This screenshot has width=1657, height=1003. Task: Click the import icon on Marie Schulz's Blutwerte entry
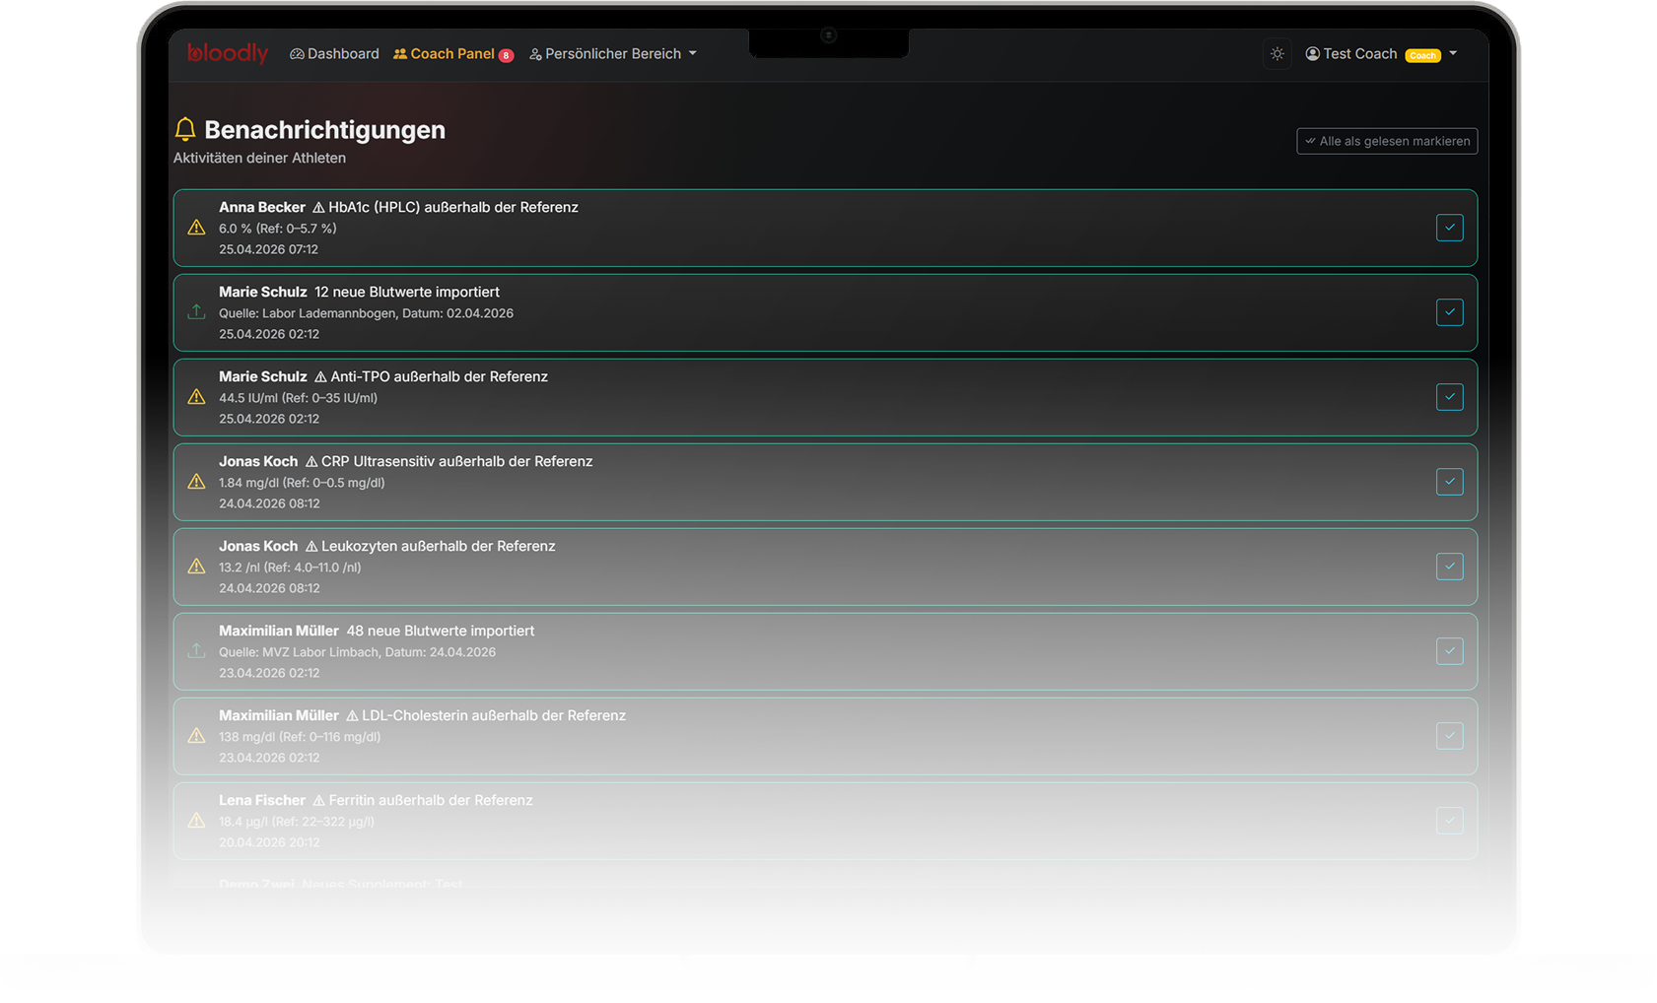click(196, 312)
